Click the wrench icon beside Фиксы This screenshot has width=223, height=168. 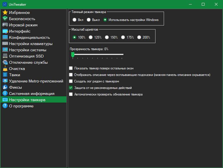[x=5, y=87]
